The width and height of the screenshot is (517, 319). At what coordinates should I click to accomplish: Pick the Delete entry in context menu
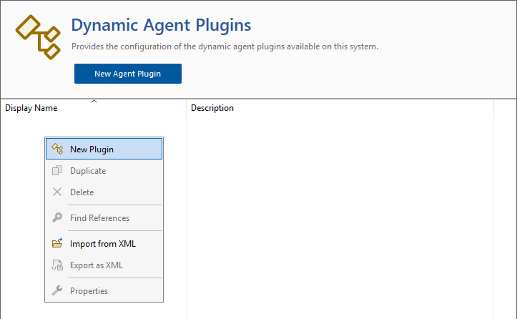click(82, 192)
